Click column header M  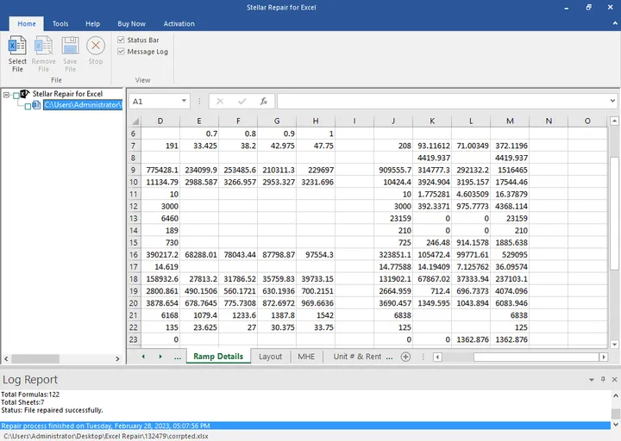[510, 121]
